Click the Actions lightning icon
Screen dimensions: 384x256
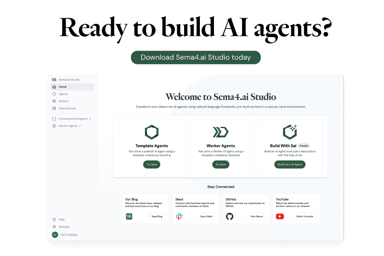pos(54,101)
